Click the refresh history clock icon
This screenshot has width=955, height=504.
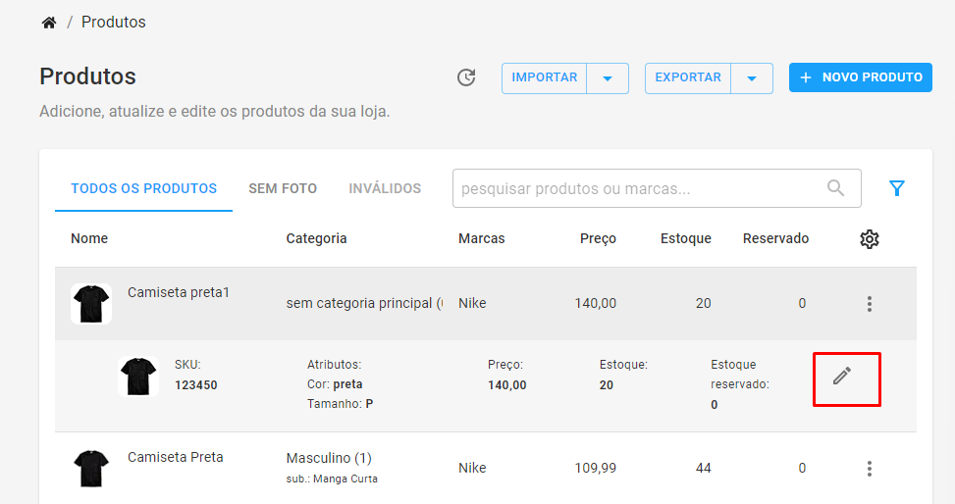coord(466,77)
